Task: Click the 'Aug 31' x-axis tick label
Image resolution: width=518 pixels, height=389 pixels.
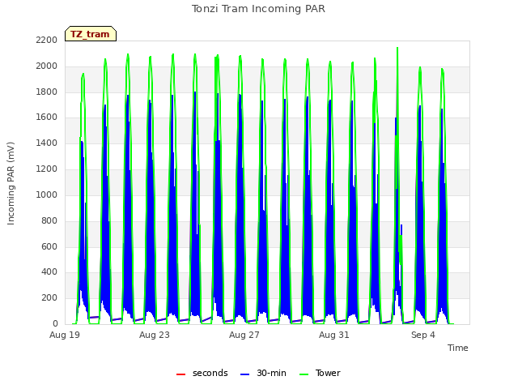Action: pos(334,335)
